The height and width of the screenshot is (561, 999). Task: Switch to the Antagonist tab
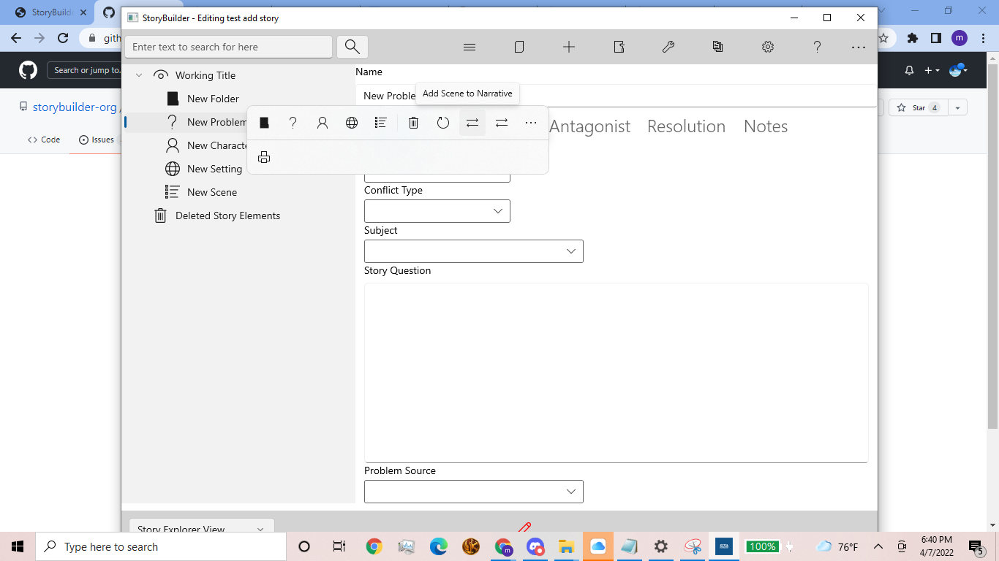[589, 126]
